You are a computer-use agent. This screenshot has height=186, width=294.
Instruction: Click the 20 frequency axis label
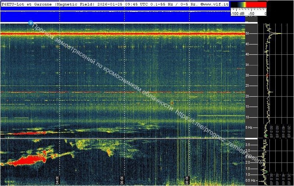coord(247,96)
